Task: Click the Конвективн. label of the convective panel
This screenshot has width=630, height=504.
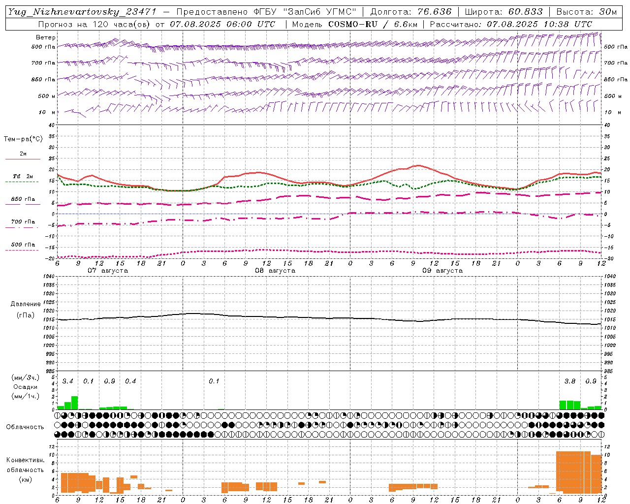Action: pyautogui.click(x=25, y=460)
